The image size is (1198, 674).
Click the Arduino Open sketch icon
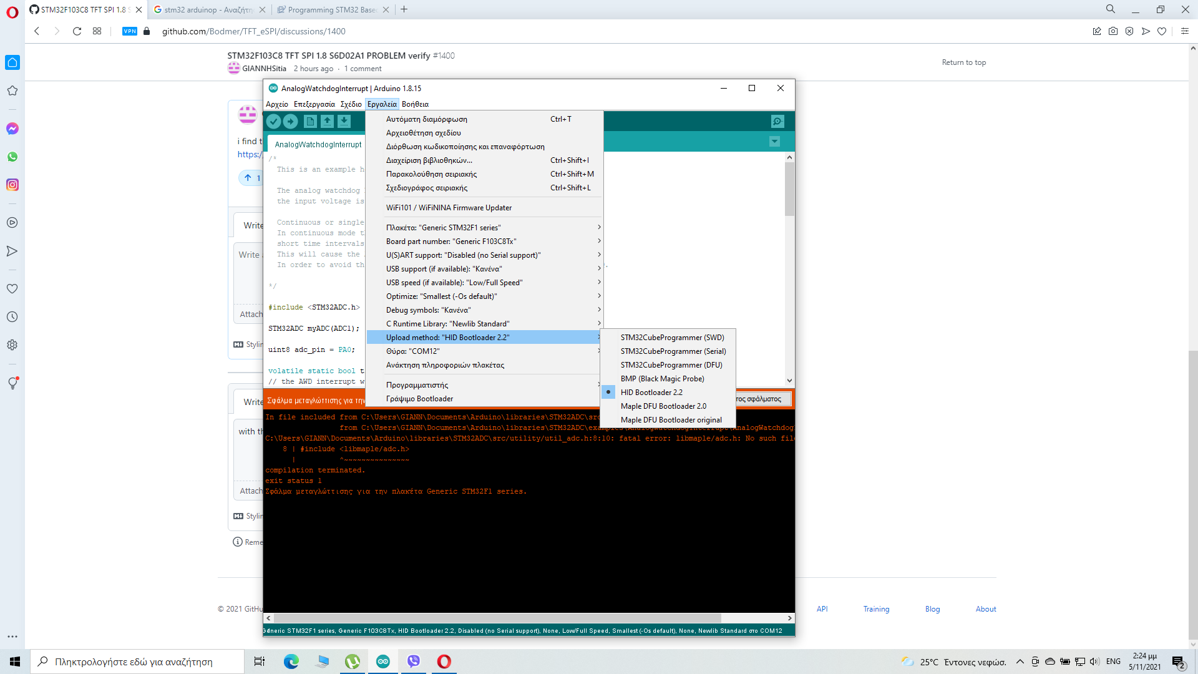[x=327, y=122]
